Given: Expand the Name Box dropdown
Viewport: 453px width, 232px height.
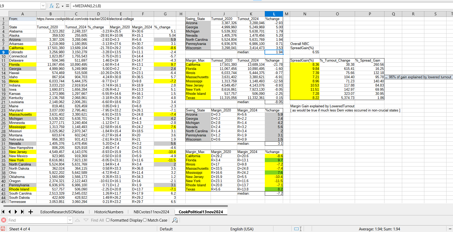Looking at the screenshot, I should [43, 6].
